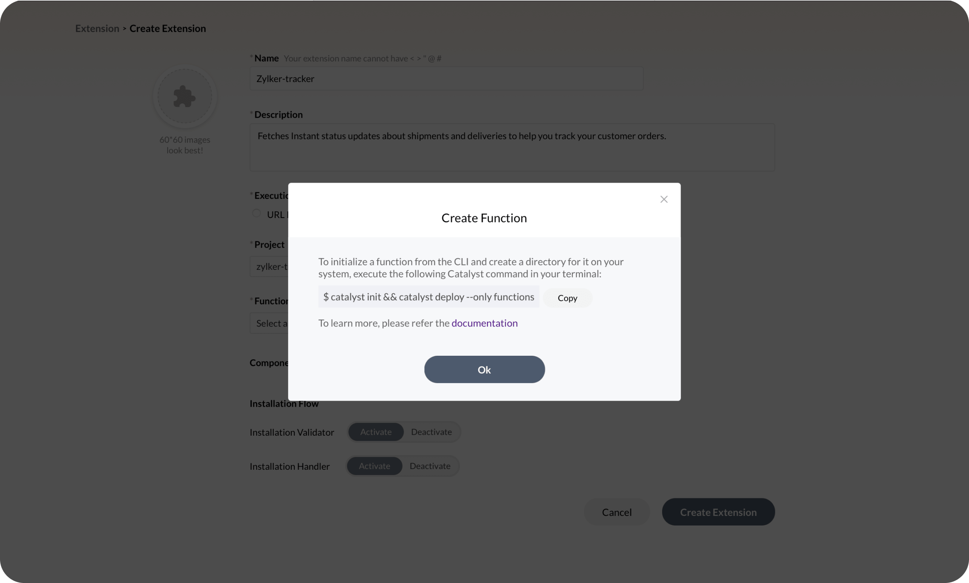The width and height of the screenshot is (969, 583).
Task: Click the Create Extension button
Action: [x=718, y=512]
